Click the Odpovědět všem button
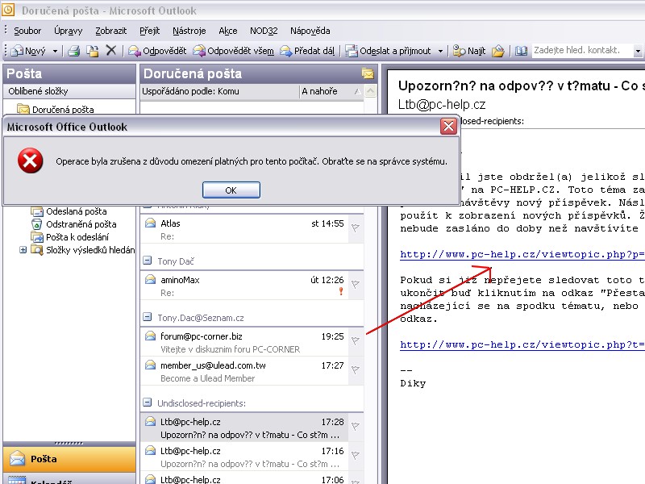 [234, 51]
